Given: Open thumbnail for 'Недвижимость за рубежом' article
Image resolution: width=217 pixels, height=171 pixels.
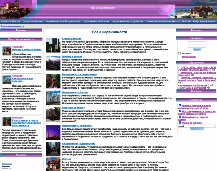Looking at the screenshot, I should click(x=53, y=133).
